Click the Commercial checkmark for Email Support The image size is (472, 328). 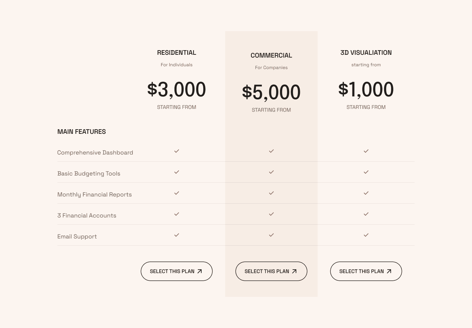pos(271,235)
